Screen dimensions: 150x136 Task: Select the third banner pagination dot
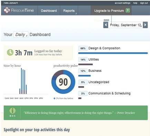click(x=14, y=116)
